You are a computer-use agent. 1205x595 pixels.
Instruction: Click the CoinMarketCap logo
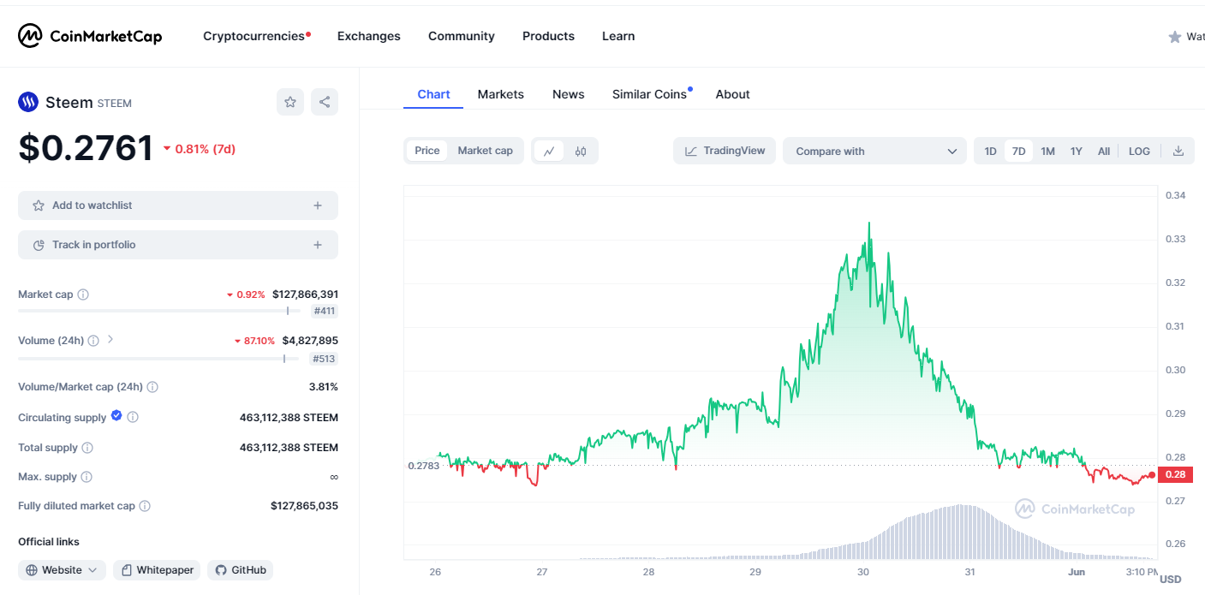point(90,36)
